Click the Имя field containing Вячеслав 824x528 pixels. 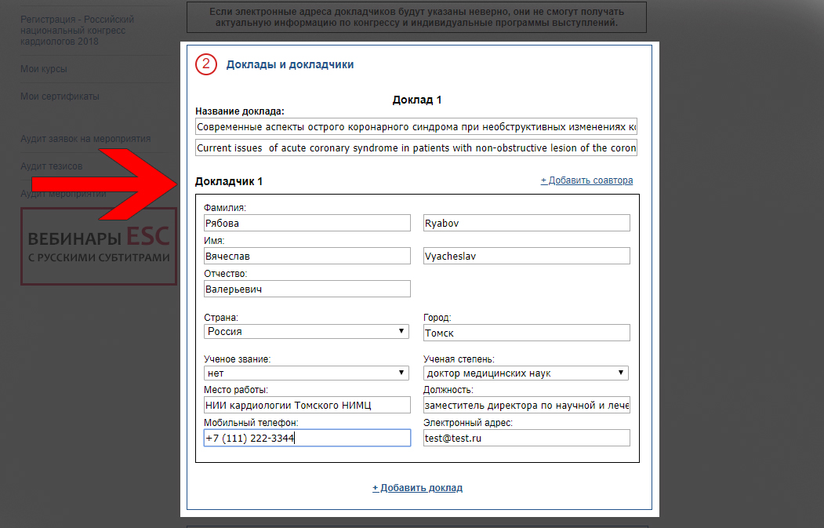pyautogui.click(x=307, y=256)
